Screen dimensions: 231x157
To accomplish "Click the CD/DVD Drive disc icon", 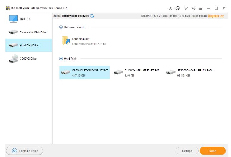I will (x=13, y=59).
